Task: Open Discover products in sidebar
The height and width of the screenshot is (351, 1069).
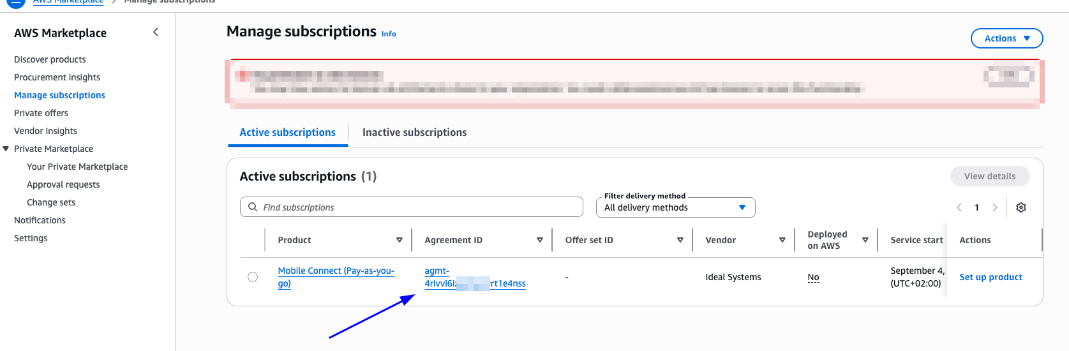Action: point(50,59)
